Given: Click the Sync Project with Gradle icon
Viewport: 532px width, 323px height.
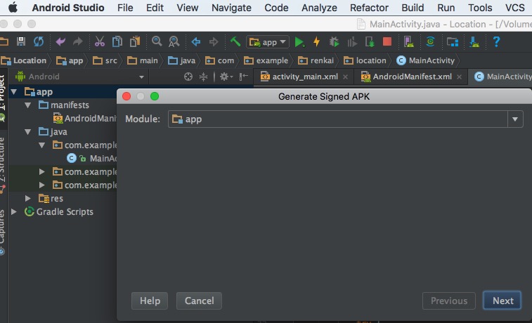Looking at the screenshot, I should pos(430,41).
